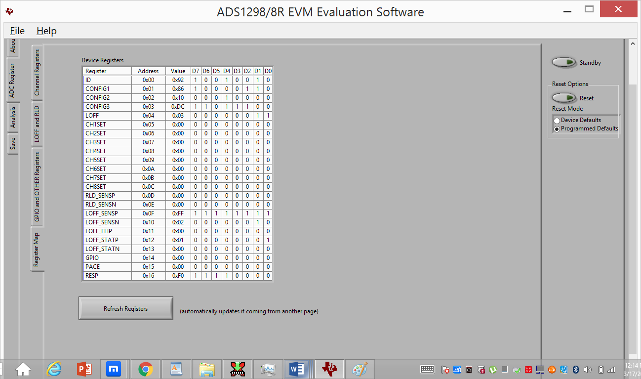Viewport: 641px width, 379px height.
Task: Select the Device Defaults reset mode
Action: 557,120
